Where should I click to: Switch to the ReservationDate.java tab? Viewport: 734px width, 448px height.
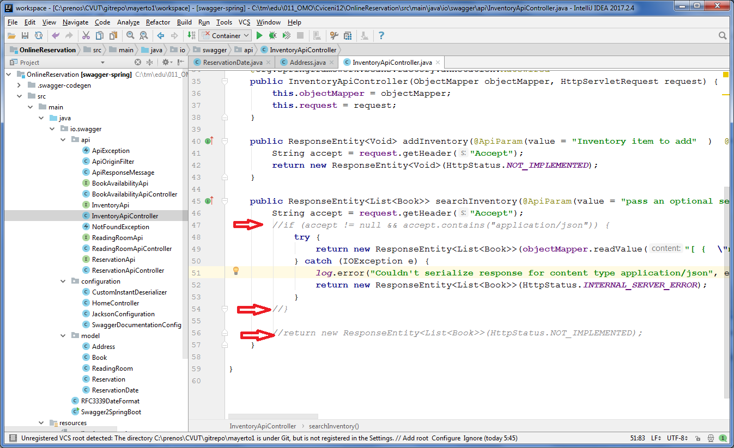233,63
